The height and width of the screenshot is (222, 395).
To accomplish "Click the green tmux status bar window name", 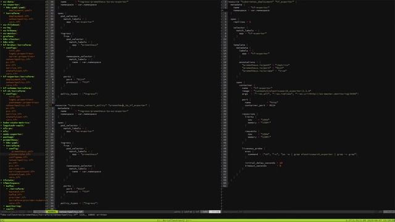I will coord(174,221).
